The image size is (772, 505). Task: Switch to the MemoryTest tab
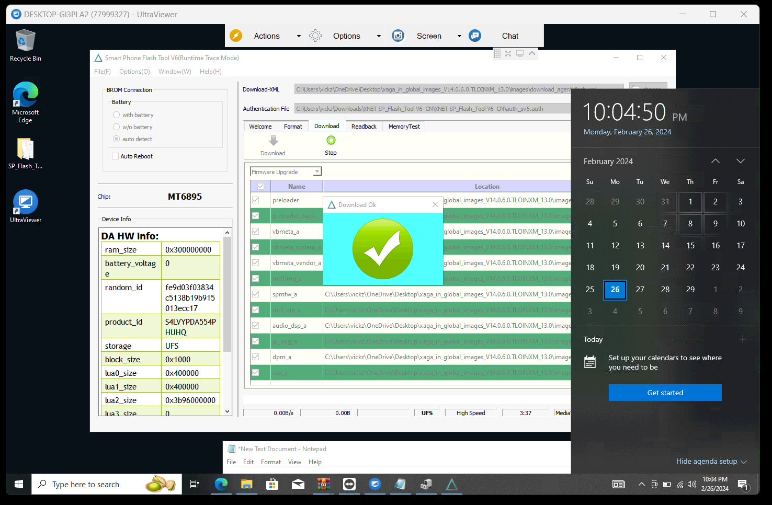(x=404, y=127)
